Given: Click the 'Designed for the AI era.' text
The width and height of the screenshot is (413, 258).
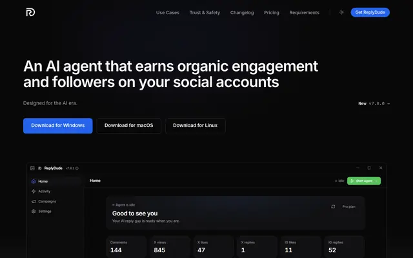Looking at the screenshot, I should [x=50, y=103].
